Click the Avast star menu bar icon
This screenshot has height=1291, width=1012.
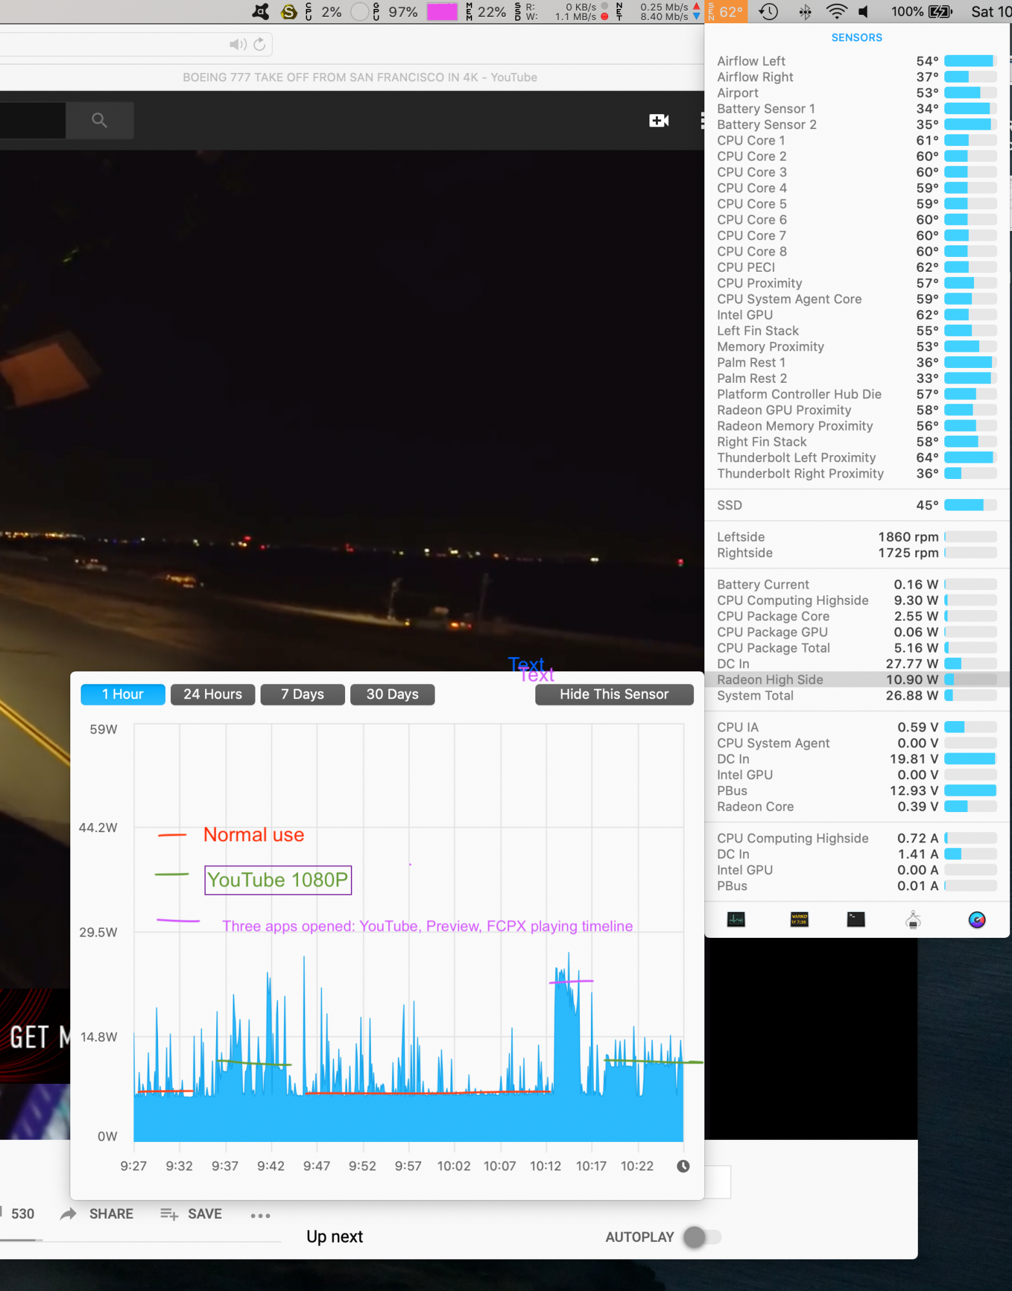pyautogui.click(x=261, y=12)
